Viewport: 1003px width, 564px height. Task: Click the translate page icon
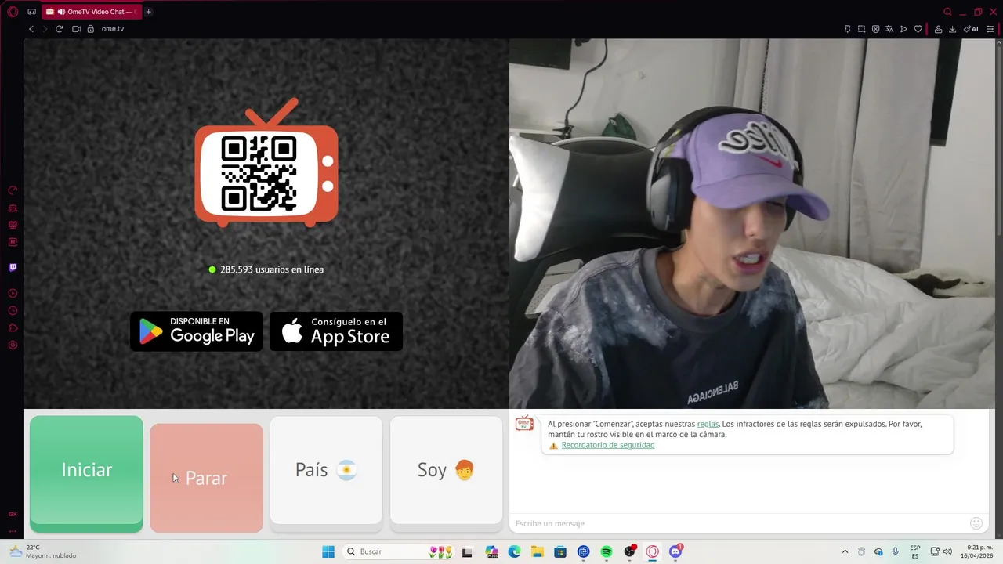pyautogui.click(x=889, y=29)
